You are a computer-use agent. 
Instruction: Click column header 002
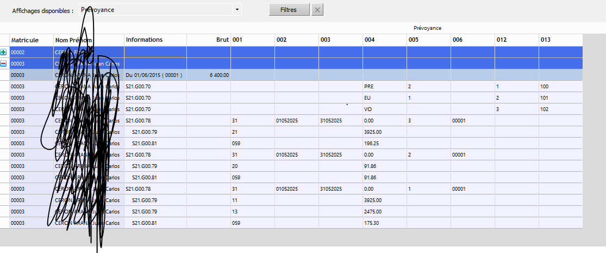(x=297, y=40)
